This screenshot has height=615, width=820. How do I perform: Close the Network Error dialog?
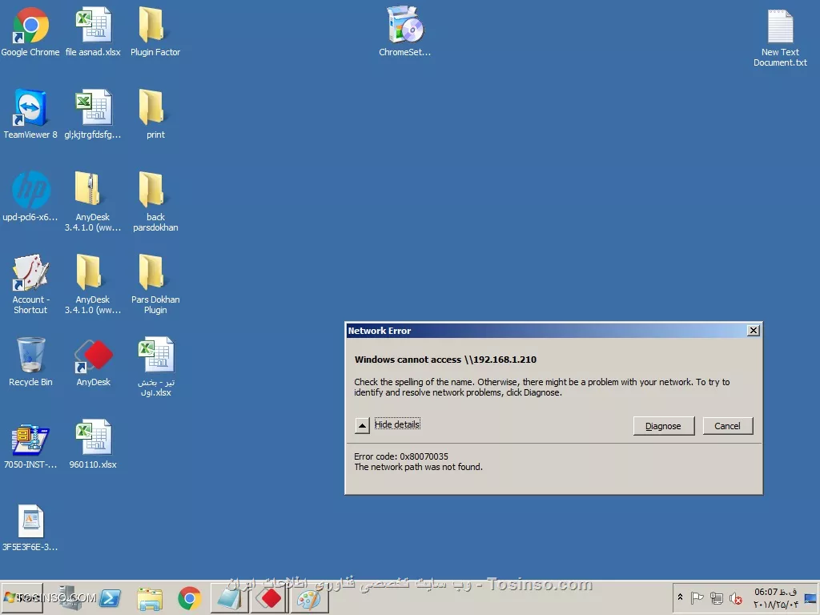(x=753, y=331)
